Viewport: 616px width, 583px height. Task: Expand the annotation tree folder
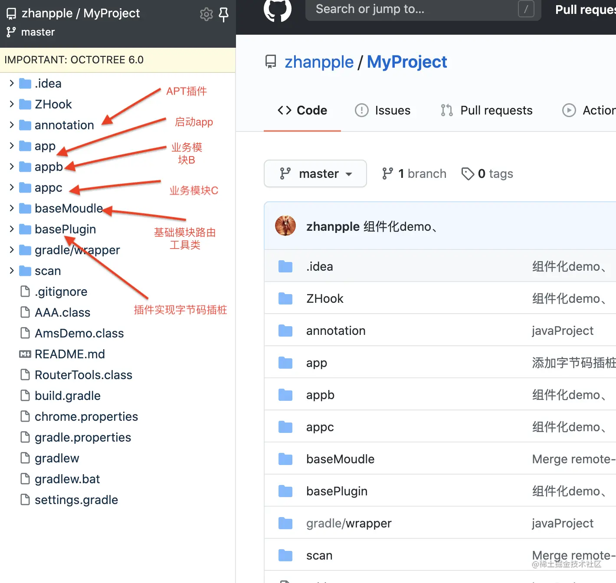(12, 125)
